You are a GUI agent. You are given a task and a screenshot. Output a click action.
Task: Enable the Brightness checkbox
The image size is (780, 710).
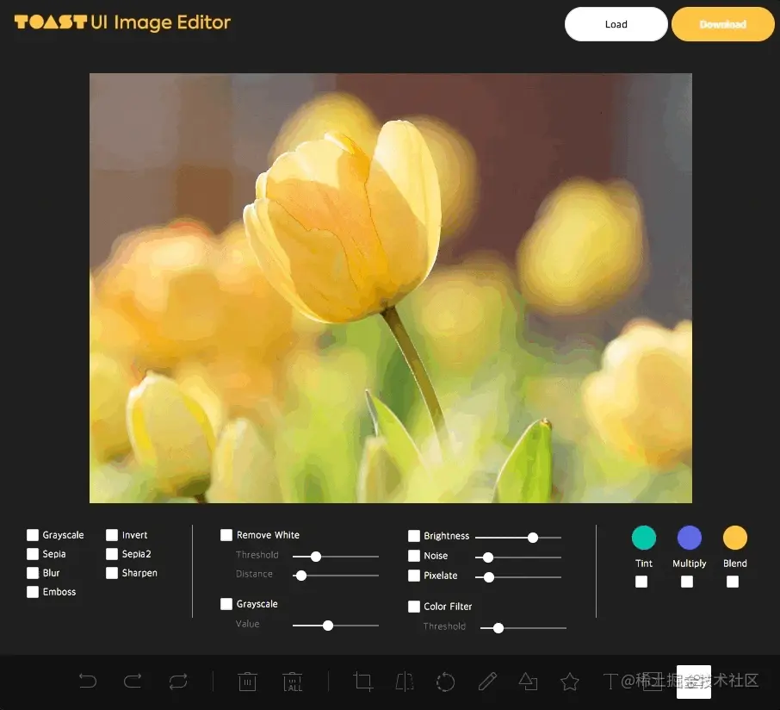[414, 536]
